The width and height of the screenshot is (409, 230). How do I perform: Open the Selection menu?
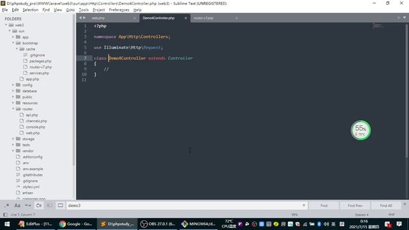[30, 10]
